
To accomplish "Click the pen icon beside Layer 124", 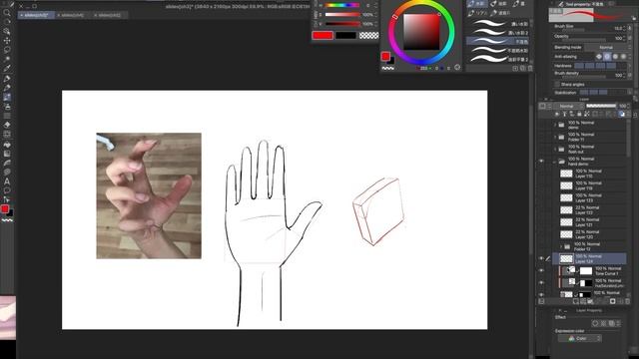I will [x=548, y=259].
